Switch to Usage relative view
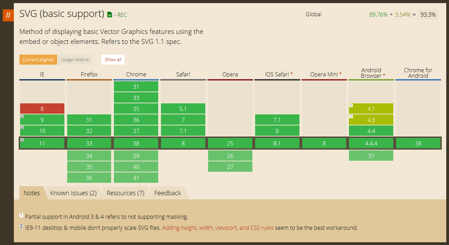This screenshot has height=245, width=449. 75,59
